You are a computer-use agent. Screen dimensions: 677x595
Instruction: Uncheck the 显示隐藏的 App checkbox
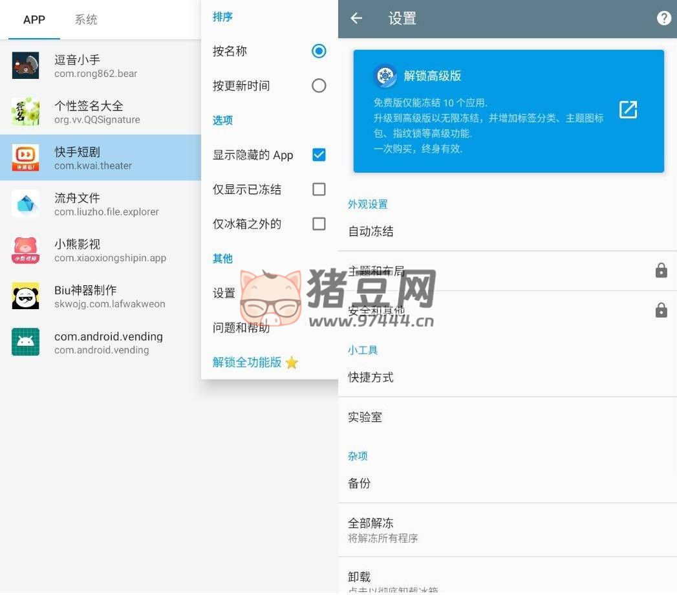click(x=319, y=155)
